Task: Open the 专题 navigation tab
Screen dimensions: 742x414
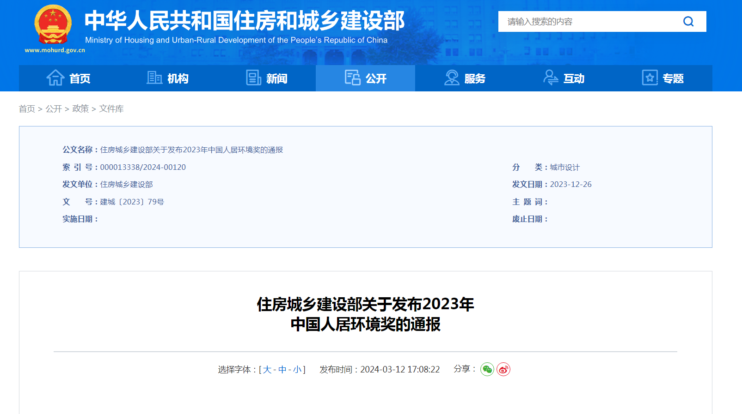Action: (x=662, y=78)
